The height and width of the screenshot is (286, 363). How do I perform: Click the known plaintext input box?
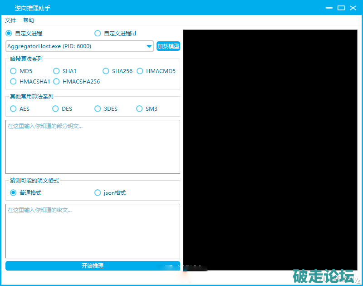pos(93,147)
